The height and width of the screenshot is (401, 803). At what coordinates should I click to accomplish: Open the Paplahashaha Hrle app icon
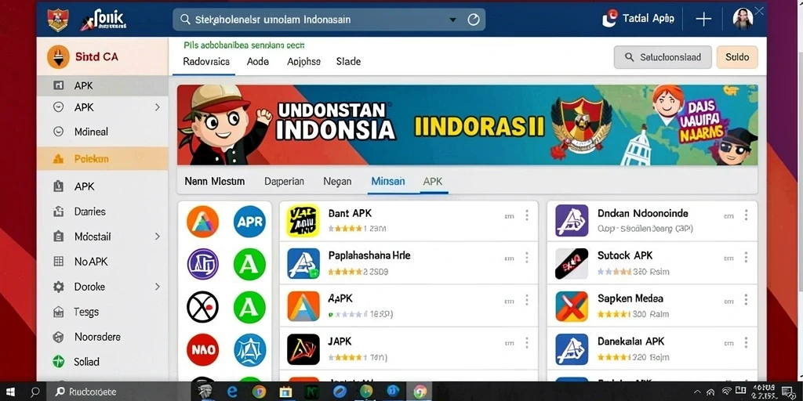pos(303,263)
